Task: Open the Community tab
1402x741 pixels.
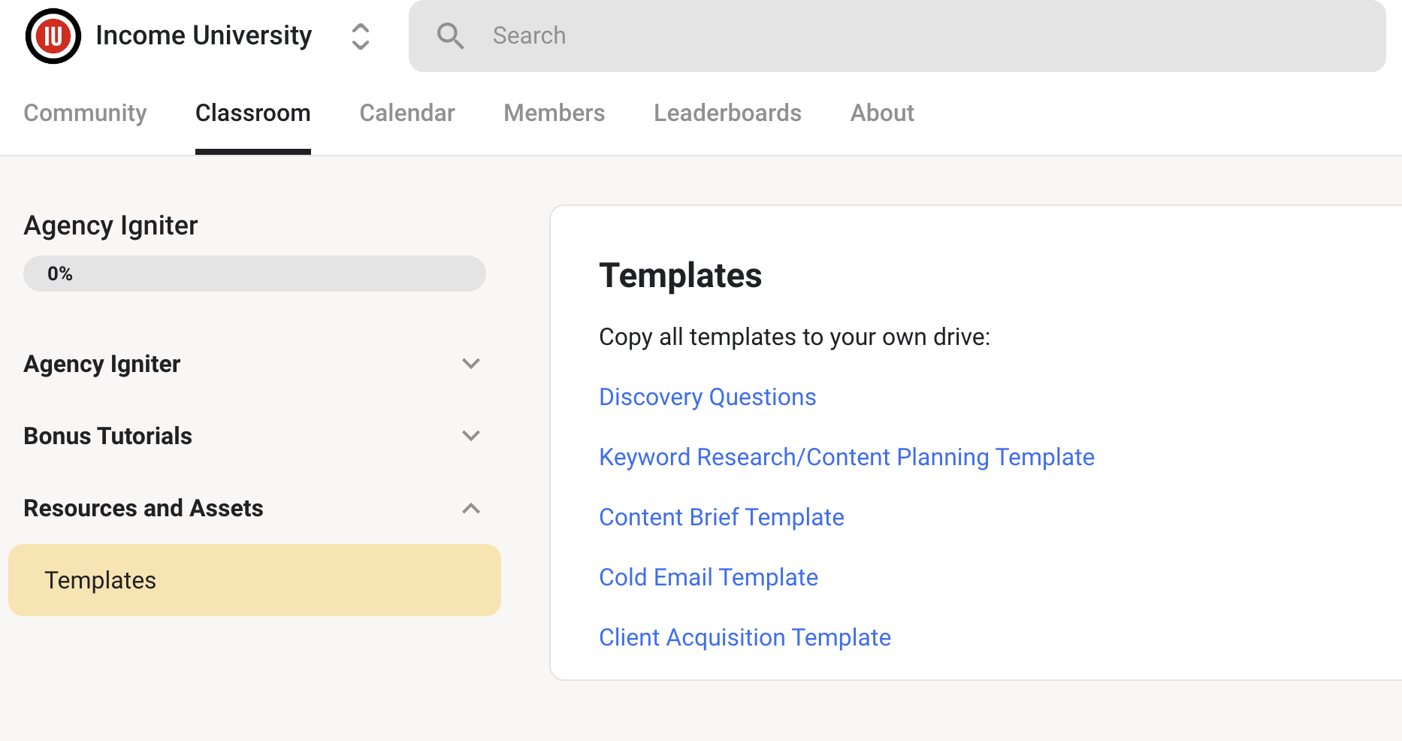Action: [86, 113]
